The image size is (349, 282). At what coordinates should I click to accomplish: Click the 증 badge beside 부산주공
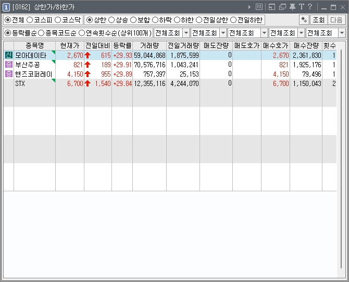click(x=9, y=65)
